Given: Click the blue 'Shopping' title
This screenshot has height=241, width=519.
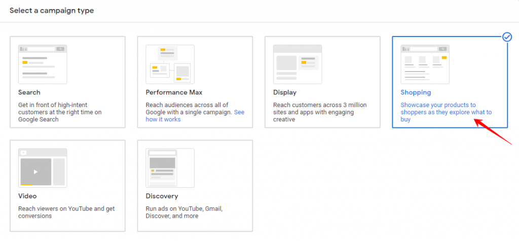Looking at the screenshot, I should coord(416,92).
